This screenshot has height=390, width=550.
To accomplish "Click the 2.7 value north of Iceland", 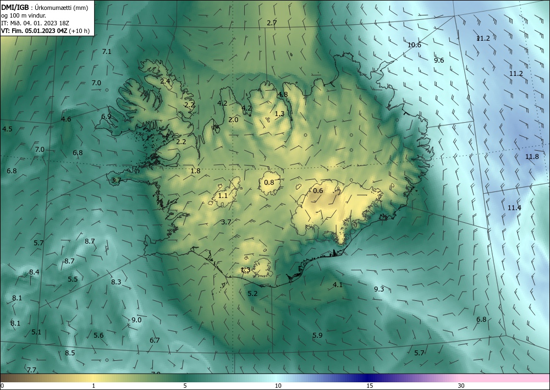I will [272, 23].
